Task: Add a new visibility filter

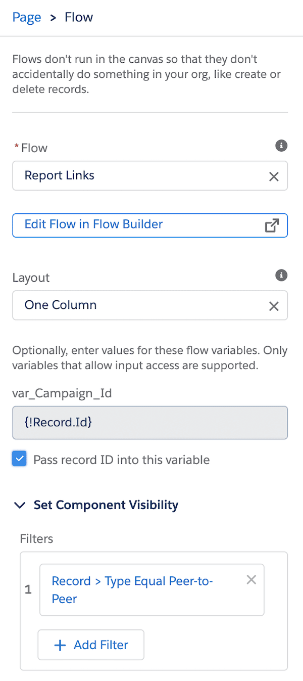Action: point(91,645)
